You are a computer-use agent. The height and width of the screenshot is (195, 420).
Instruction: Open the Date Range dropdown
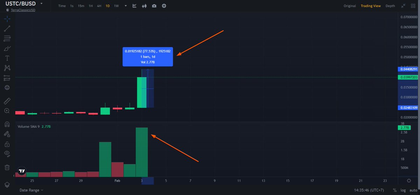(x=31, y=190)
